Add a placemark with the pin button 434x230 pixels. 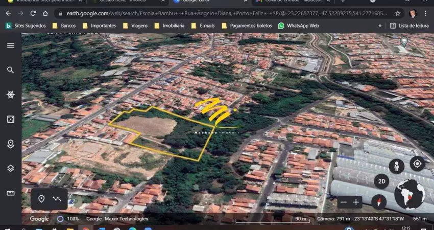pos(41,199)
